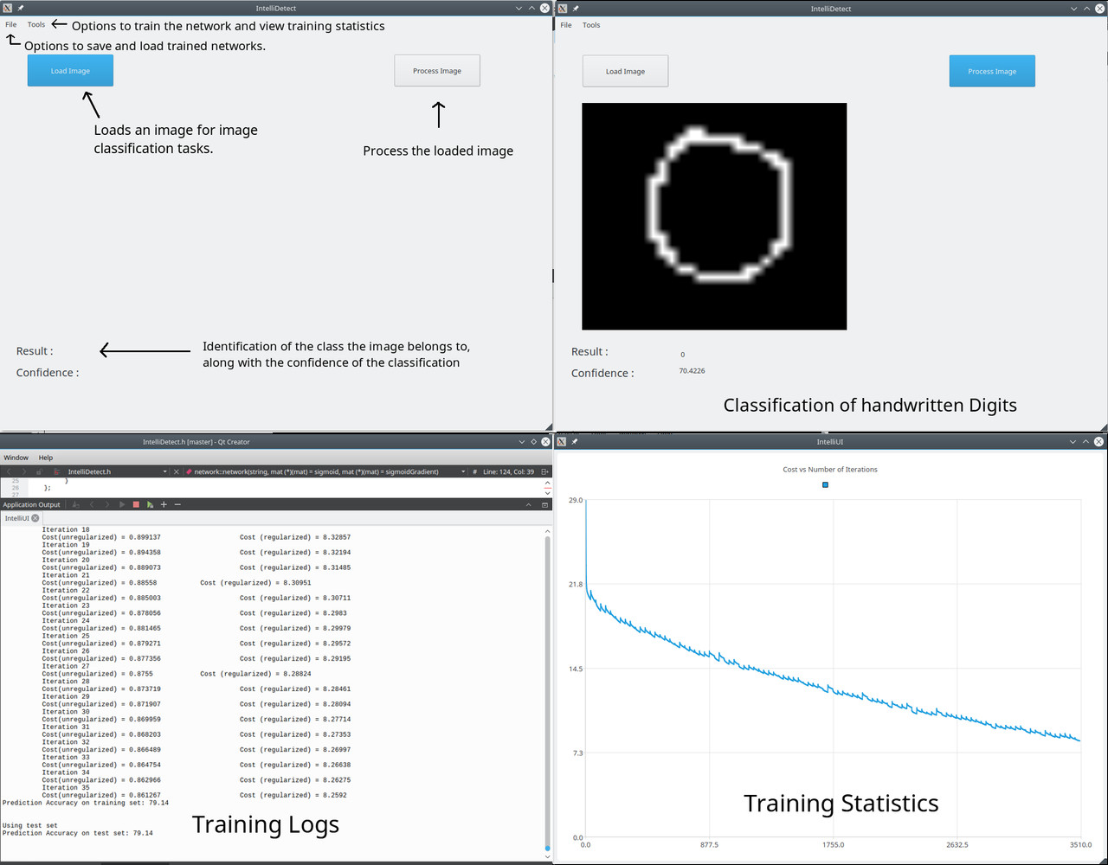Click the split editor icon
Viewport: 1108px width, 865px height.
[x=544, y=471]
